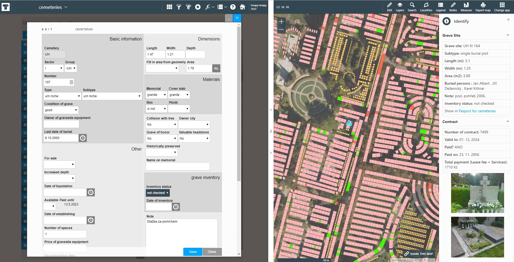Open the Date of inventory clock picker
The height and width of the screenshot is (262, 514).
pos(176,207)
